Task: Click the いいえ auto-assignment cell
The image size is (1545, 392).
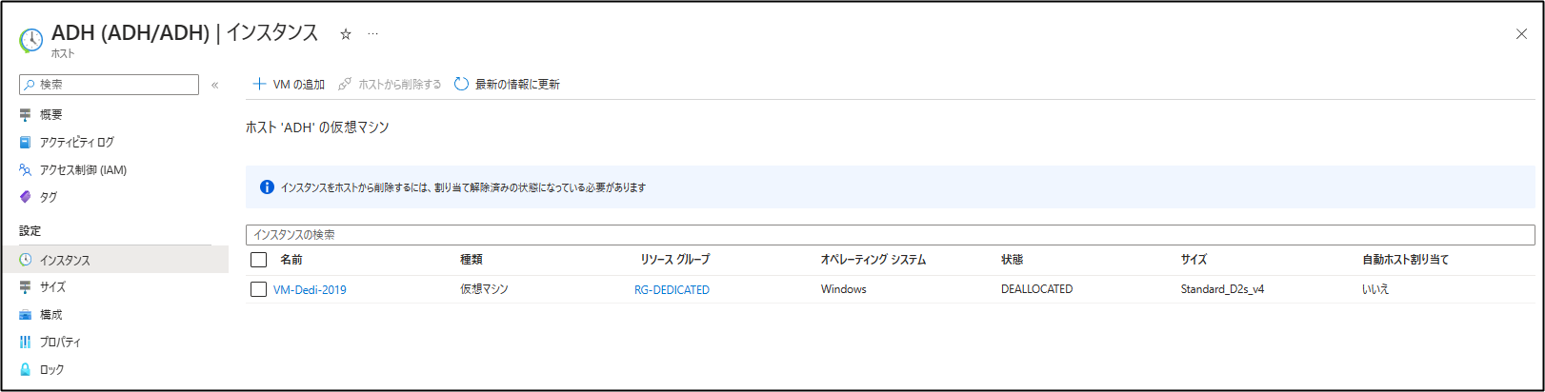Action: pos(1375,289)
